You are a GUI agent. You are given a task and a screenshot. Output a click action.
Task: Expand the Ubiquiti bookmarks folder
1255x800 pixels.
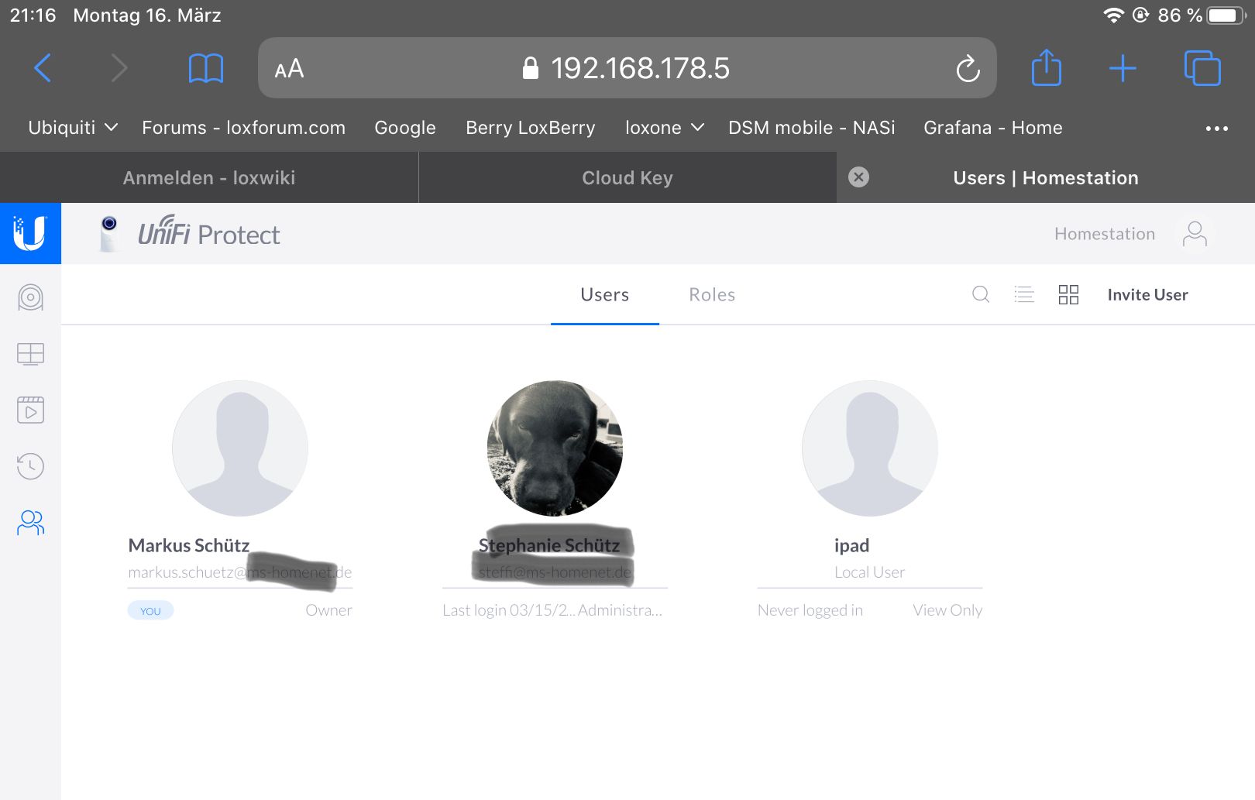coord(73,128)
